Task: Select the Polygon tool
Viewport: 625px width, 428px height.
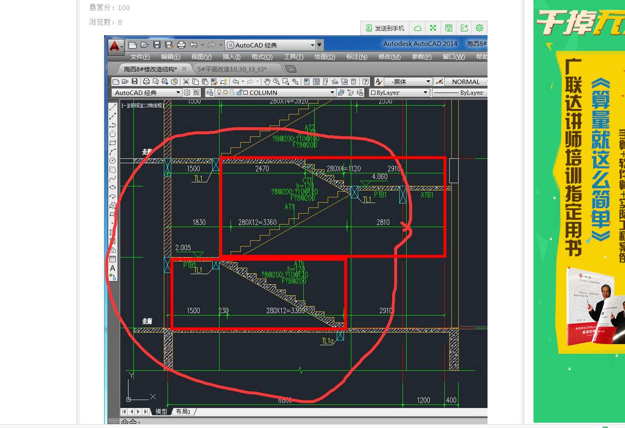Action: click(x=112, y=134)
